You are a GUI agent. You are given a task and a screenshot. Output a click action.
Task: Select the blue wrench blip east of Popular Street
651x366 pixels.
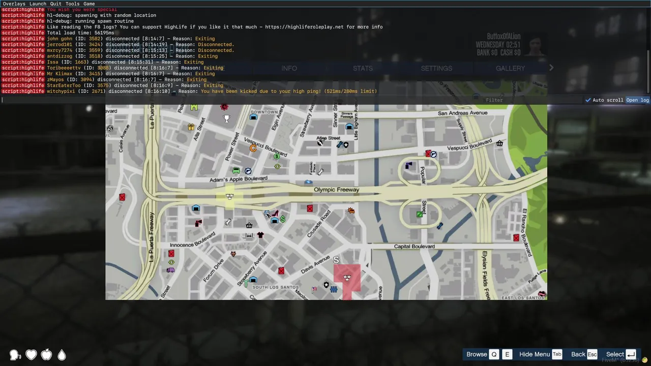pos(439,226)
